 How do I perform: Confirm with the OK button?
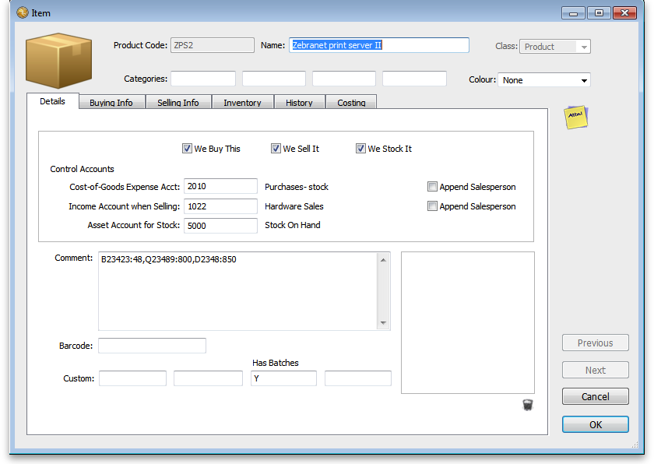595,424
